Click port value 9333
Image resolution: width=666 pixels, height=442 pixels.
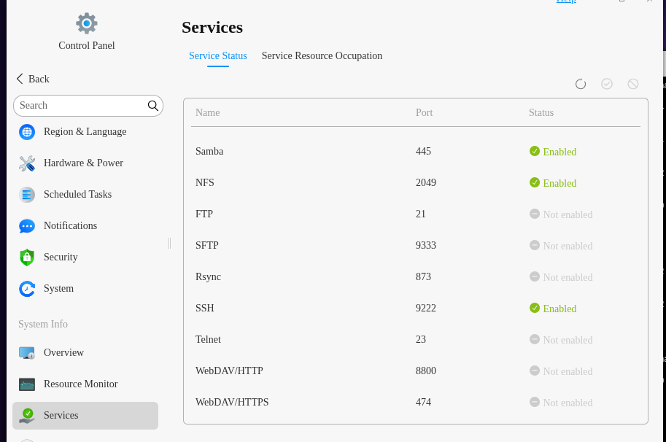pos(425,245)
